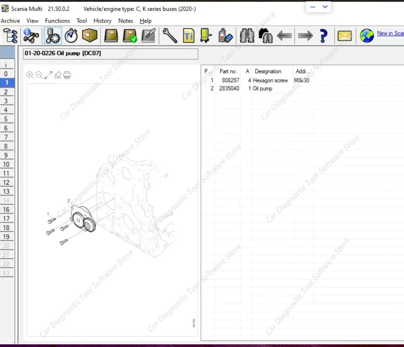Click the New in Scania link
404x347 pixels.
click(390, 33)
